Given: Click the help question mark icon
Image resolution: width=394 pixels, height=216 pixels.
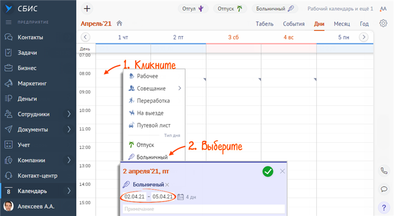Looking at the screenshot, I should (x=384, y=208).
